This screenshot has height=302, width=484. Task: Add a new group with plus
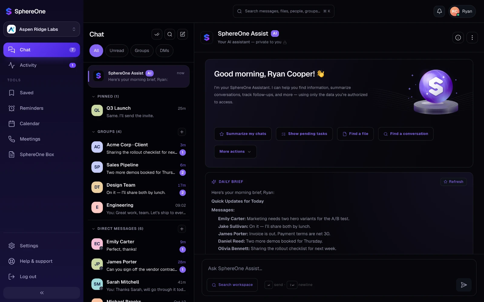(182, 132)
